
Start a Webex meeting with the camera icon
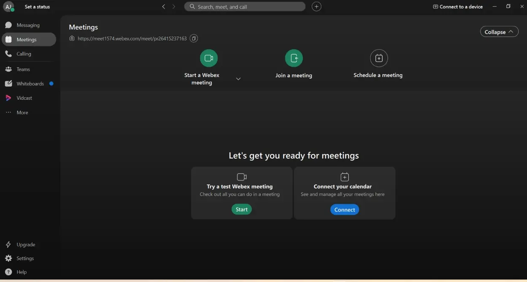(209, 58)
